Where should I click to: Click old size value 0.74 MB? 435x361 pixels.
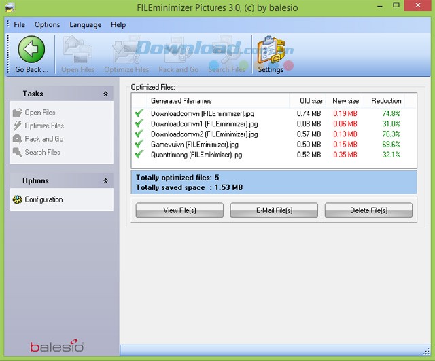(309, 113)
